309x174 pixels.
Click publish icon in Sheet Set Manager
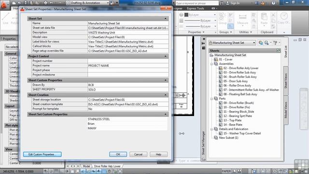click(x=267, y=43)
